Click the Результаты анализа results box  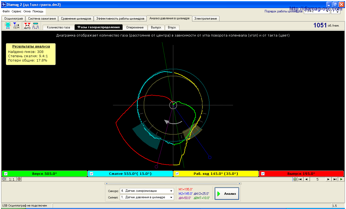(x=31, y=54)
